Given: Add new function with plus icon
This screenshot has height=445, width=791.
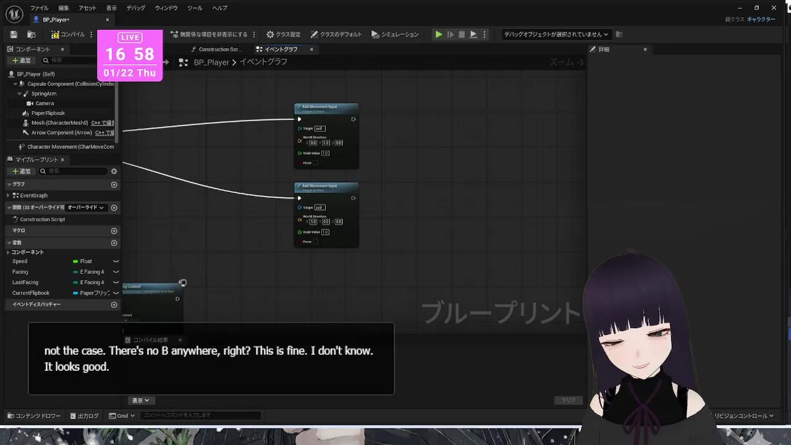Looking at the screenshot, I should (x=114, y=208).
